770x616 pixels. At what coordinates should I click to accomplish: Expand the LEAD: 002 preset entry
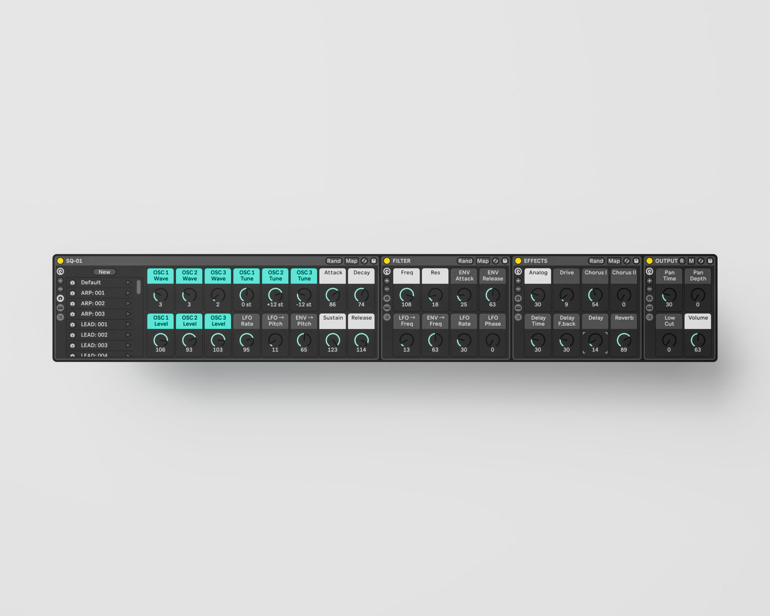(x=128, y=335)
